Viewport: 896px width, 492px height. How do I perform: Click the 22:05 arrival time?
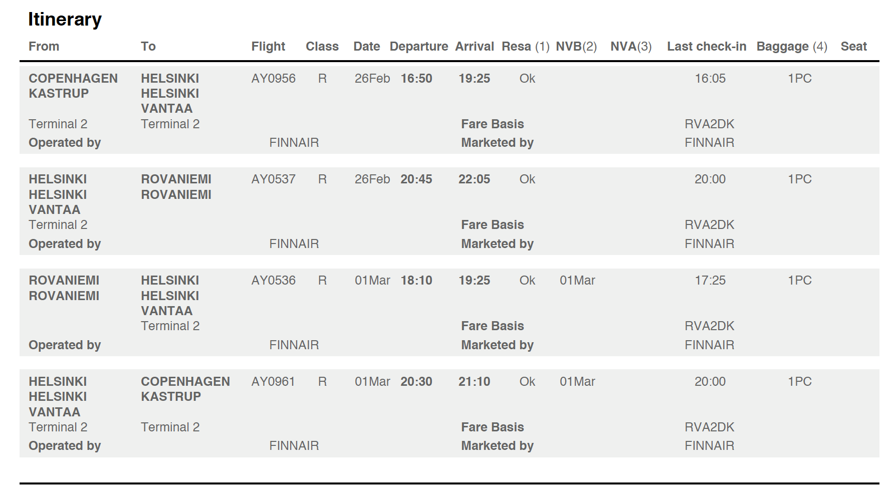474,179
